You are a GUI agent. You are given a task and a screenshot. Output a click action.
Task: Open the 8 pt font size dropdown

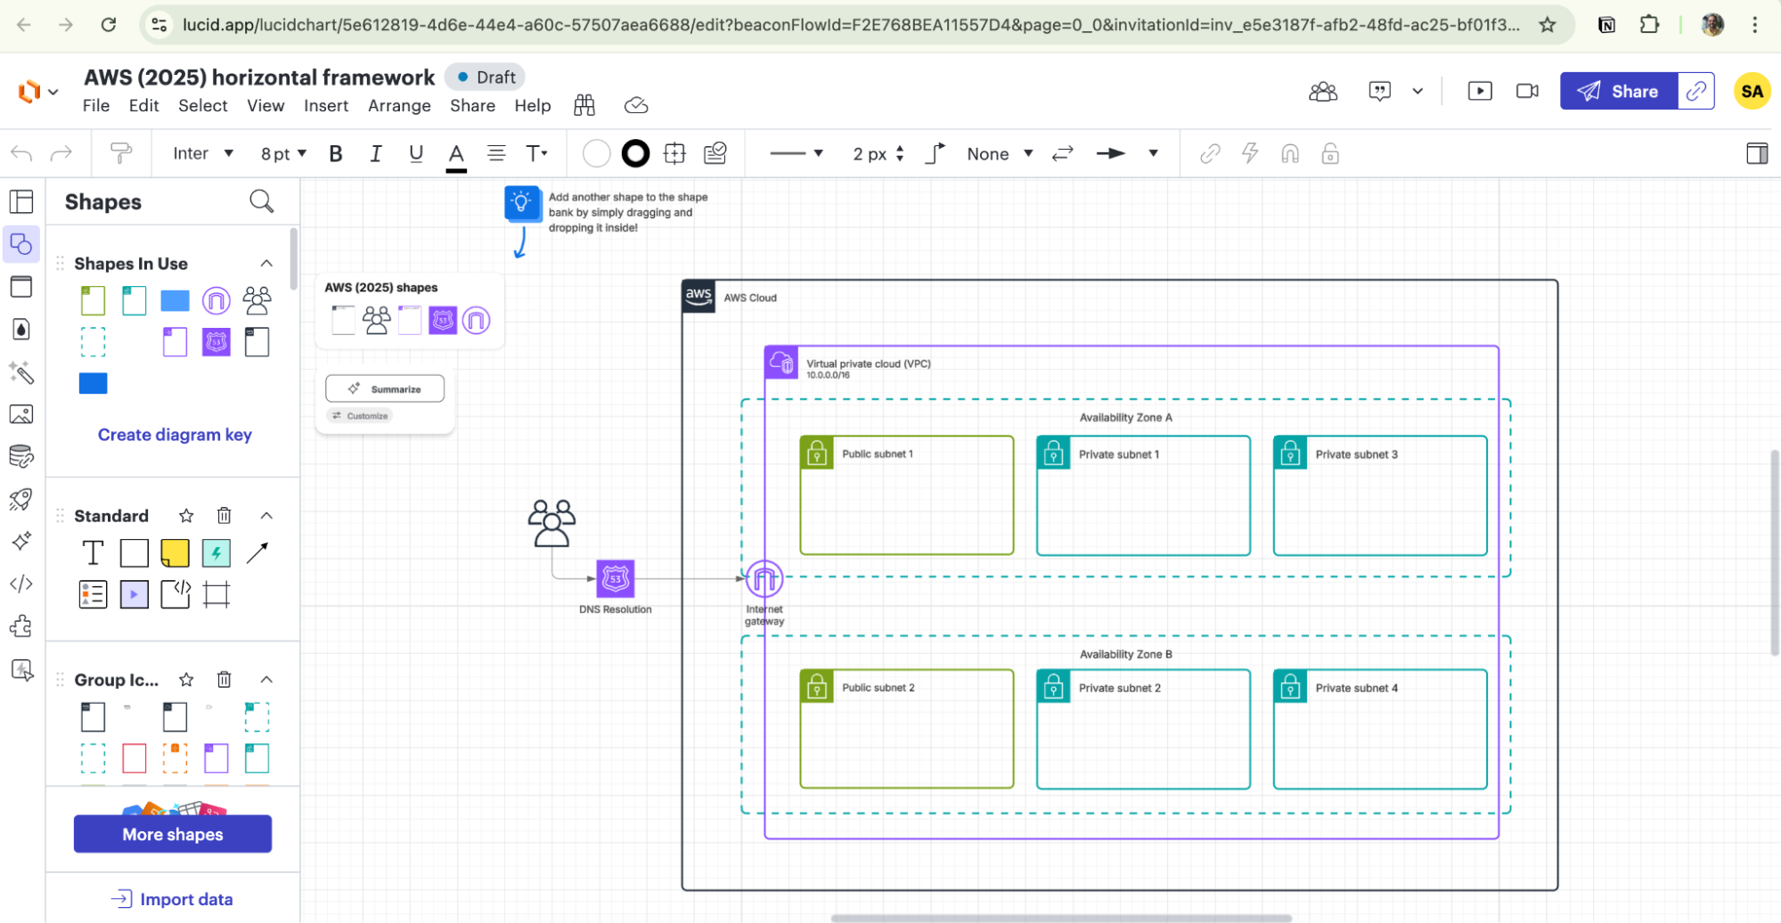[x=283, y=154]
